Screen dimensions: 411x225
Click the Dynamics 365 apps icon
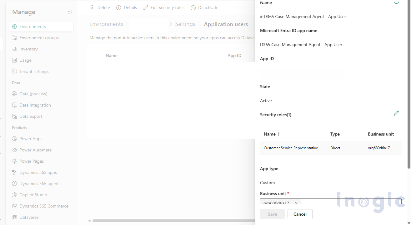tap(14, 172)
